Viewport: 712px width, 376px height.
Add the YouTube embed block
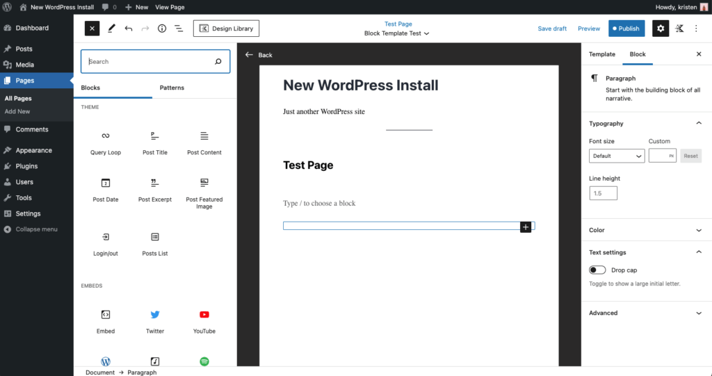pyautogui.click(x=204, y=315)
